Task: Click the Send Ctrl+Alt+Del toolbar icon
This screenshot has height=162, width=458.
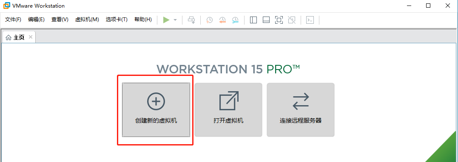Action: point(191,20)
